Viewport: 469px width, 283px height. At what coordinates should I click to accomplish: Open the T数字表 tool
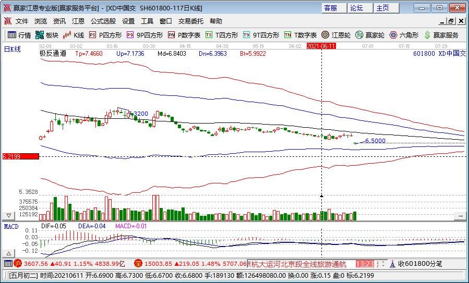300,35
